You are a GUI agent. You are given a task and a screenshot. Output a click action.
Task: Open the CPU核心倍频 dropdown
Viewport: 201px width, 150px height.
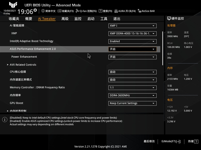[132, 72]
